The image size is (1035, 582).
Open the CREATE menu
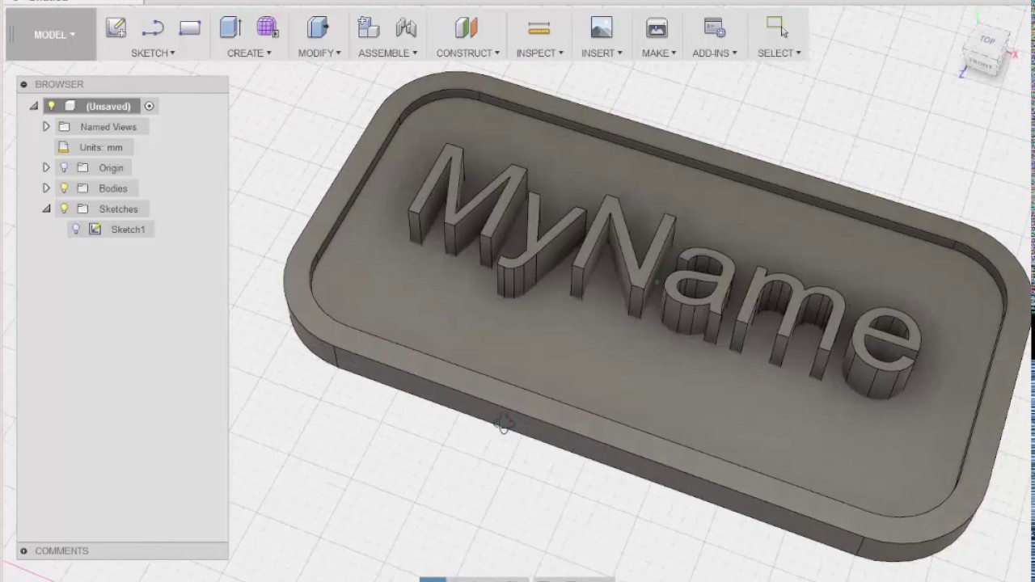(x=249, y=53)
